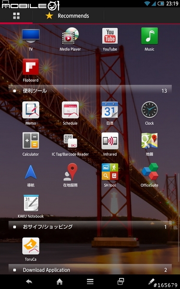The width and height of the screenshot is (180, 289).
Task: Launch Media Player
Action: coord(70,36)
